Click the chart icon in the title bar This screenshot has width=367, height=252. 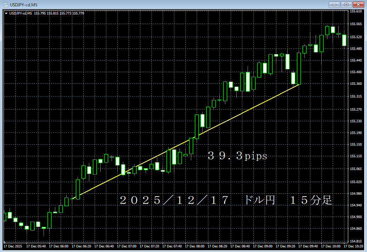point(6,5)
